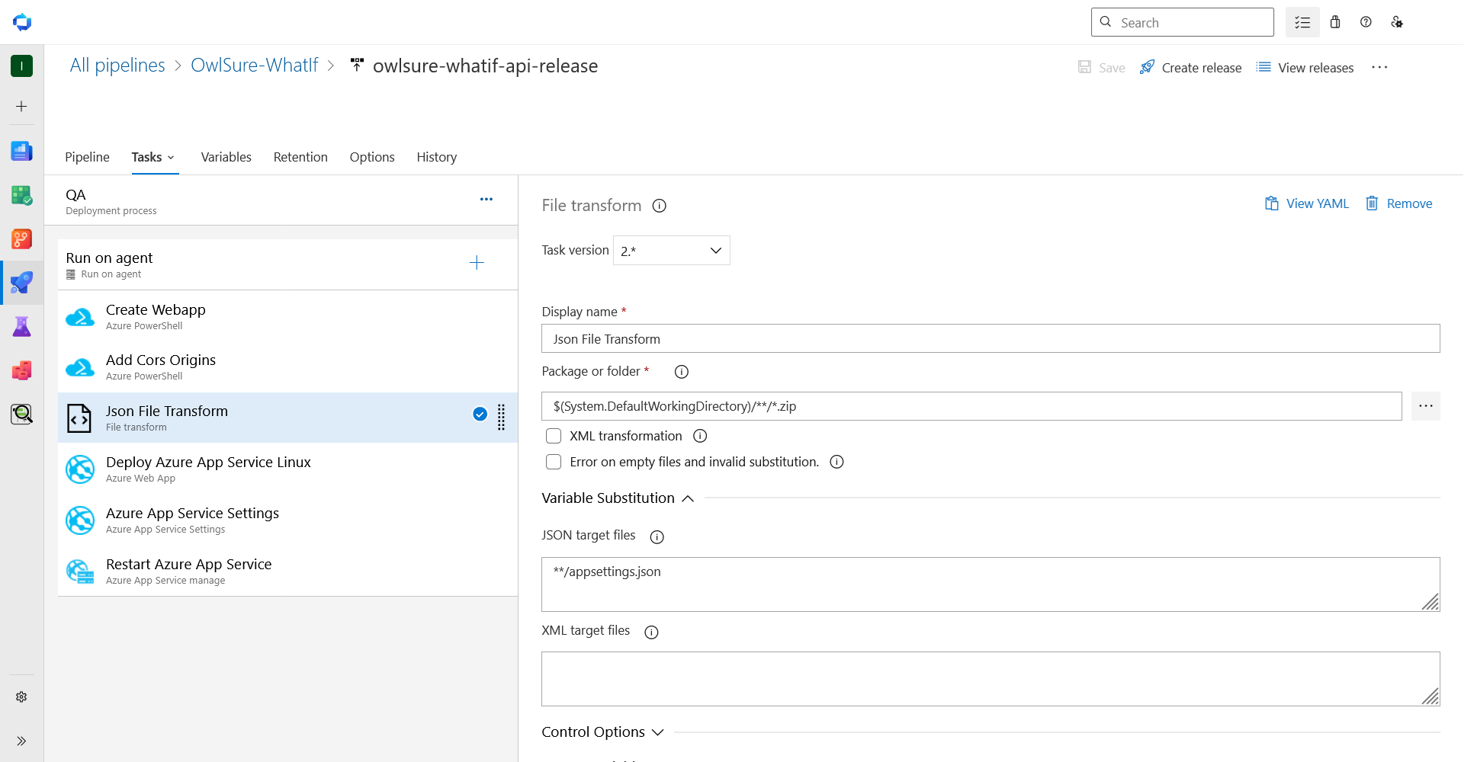Open Marketplace shopping bag icon
1464x762 pixels.
(x=1335, y=22)
